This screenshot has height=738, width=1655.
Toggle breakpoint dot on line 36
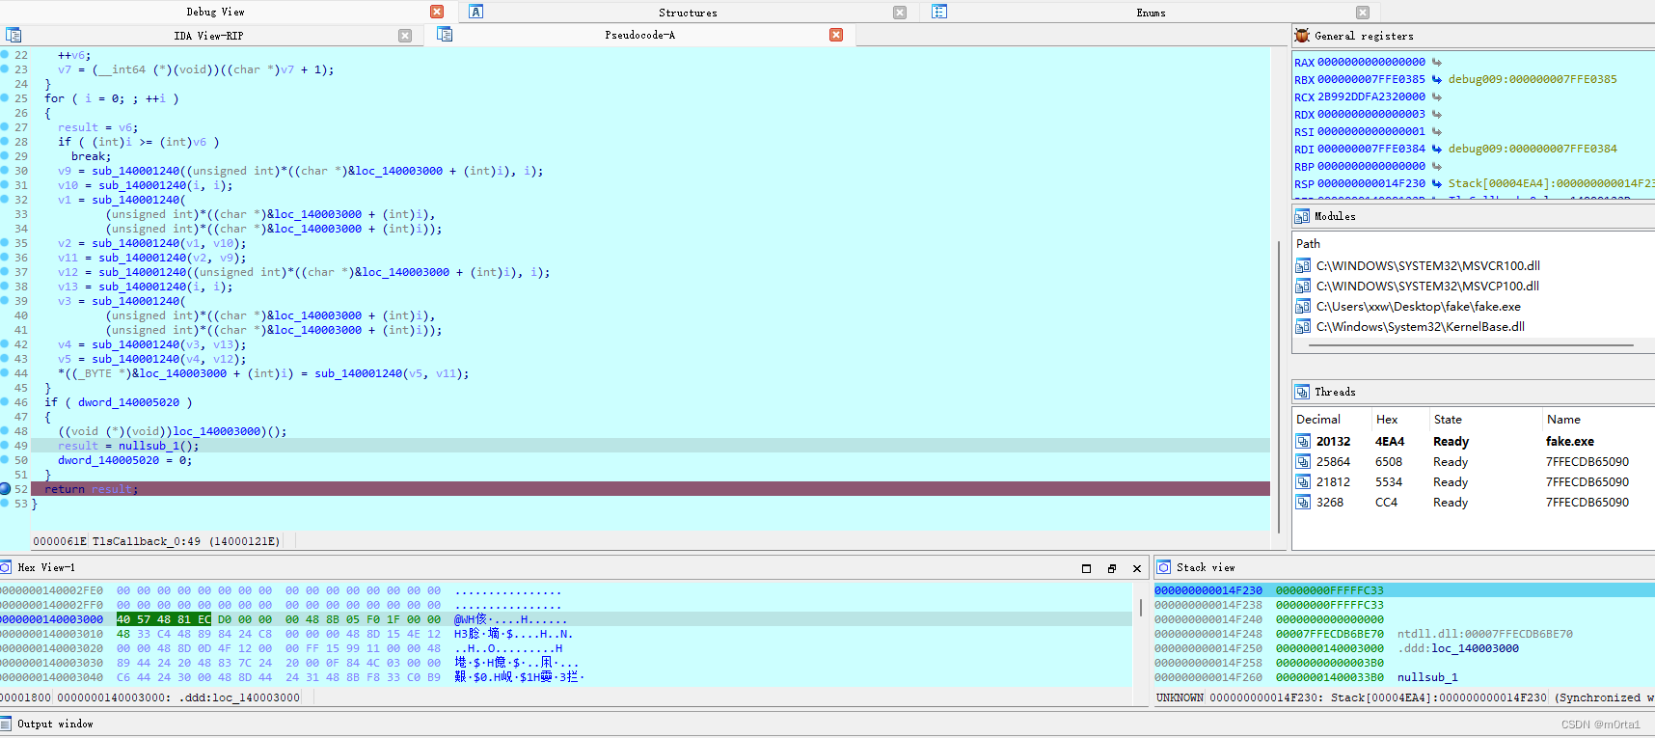5,258
